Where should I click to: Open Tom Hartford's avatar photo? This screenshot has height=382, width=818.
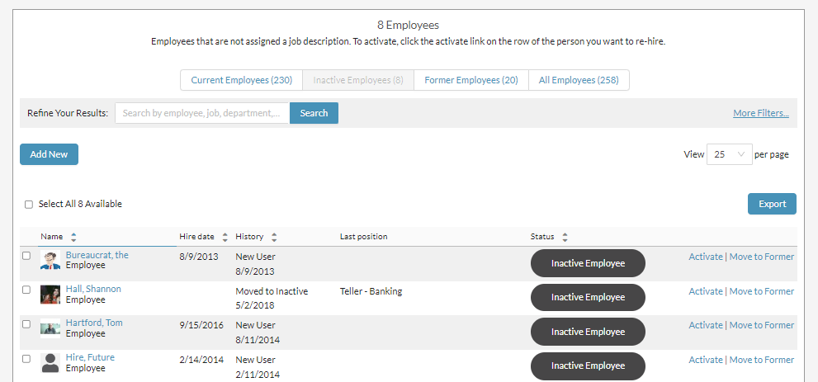pyautogui.click(x=50, y=328)
